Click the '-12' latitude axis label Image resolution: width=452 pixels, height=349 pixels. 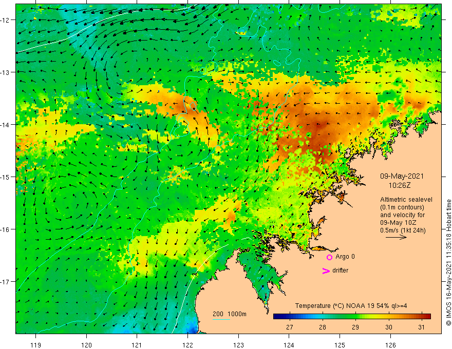5,20
